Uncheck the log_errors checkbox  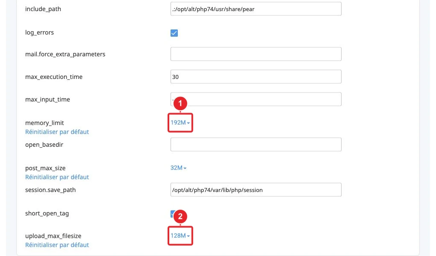click(174, 33)
